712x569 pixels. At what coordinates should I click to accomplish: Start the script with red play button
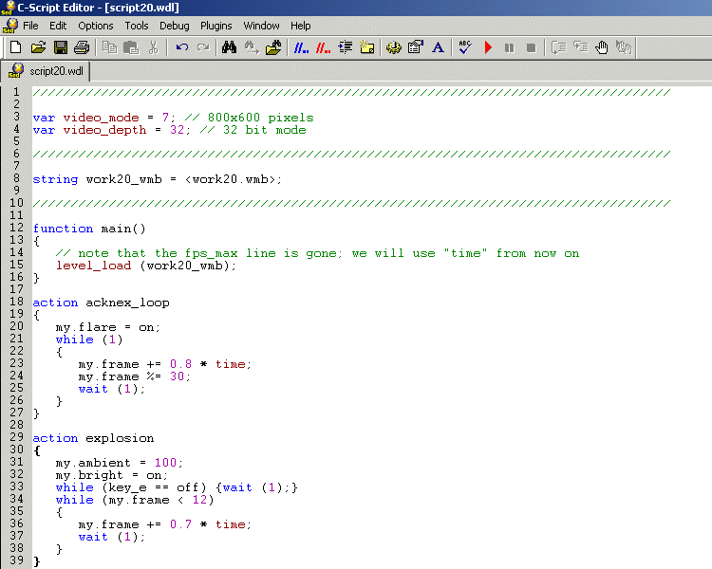tap(488, 47)
